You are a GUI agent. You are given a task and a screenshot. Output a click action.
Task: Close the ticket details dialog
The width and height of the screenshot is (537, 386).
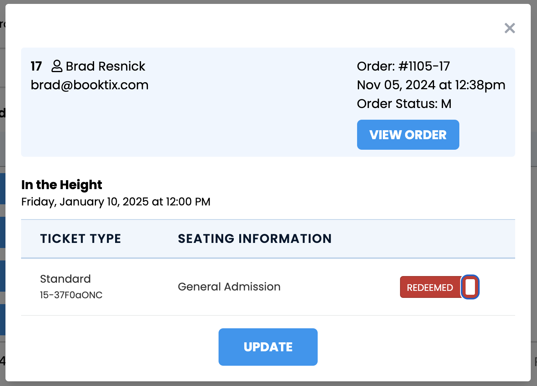(510, 28)
